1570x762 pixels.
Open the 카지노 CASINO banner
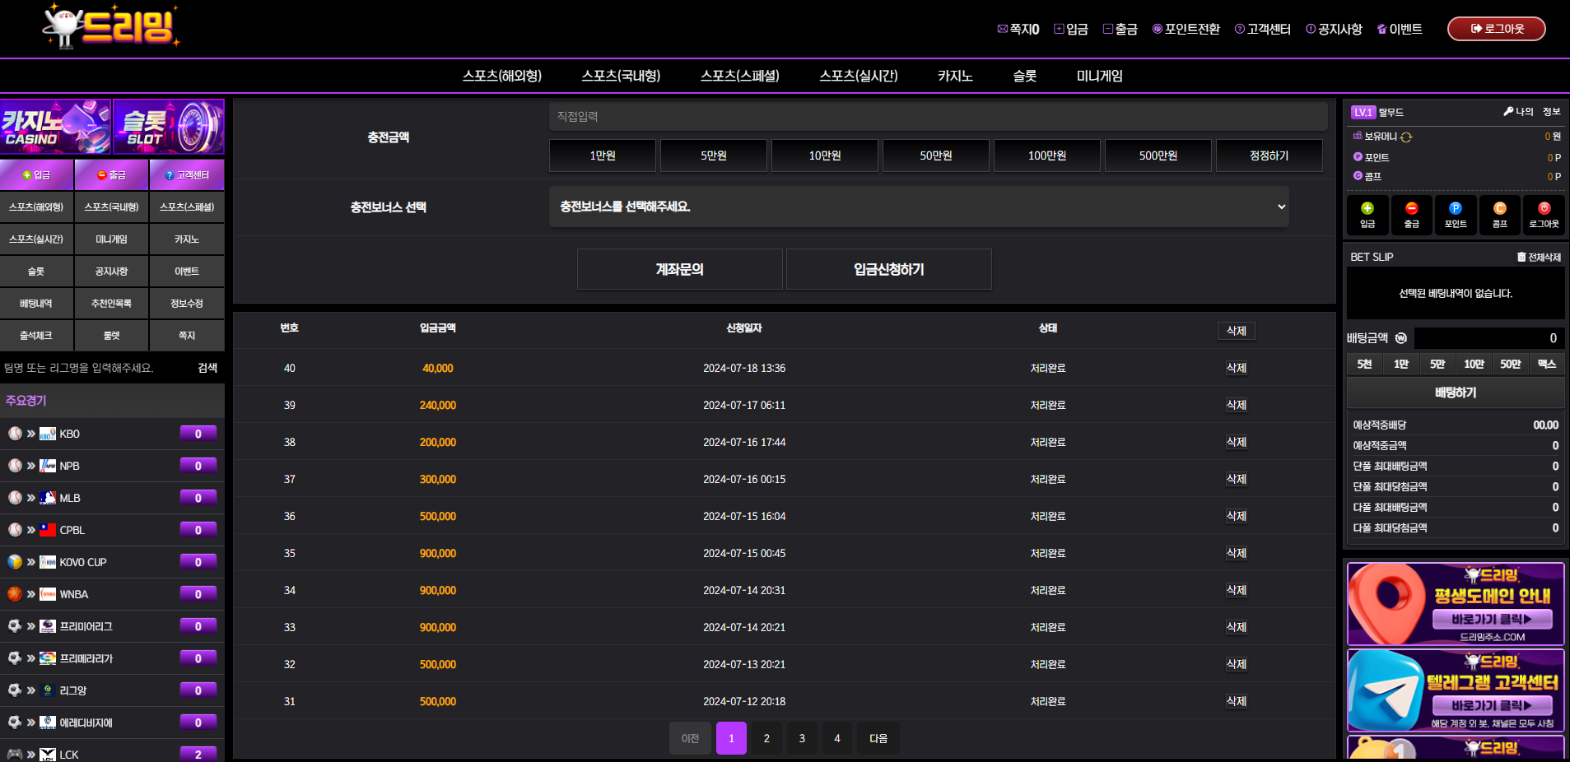55,127
